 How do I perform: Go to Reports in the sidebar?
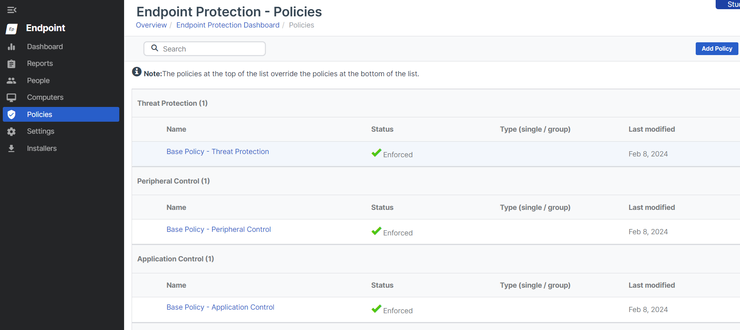pos(40,63)
